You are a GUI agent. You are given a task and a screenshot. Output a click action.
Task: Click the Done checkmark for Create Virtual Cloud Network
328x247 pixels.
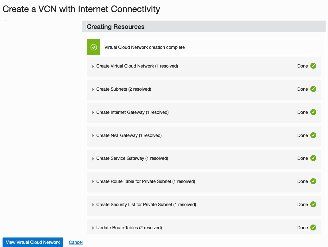(313, 66)
